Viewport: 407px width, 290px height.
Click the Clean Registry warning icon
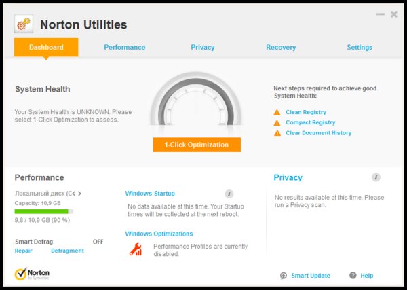click(x=277, y=112)
